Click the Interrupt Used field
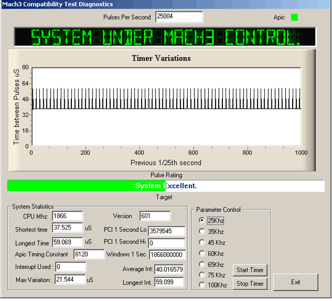332x301 pixels. 71,267
